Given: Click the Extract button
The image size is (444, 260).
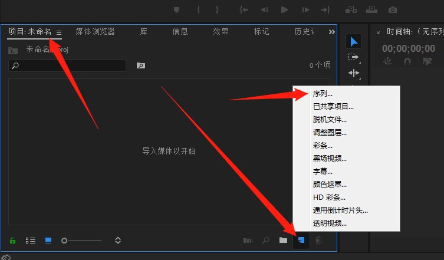Looking at the screenshot, I should 371,10.
